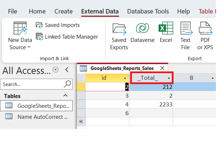This screenshot has width=224, height=141.
Task: Click the select-all corner of the datasheet
Action: [81, 78]
